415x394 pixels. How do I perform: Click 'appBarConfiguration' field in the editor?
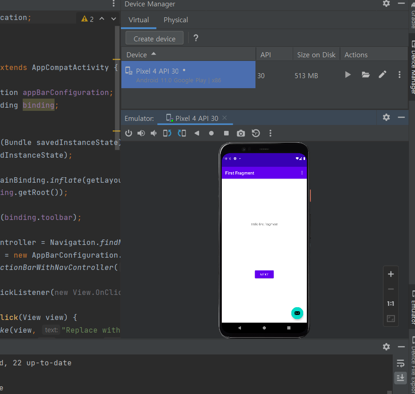tap(65, 92)
